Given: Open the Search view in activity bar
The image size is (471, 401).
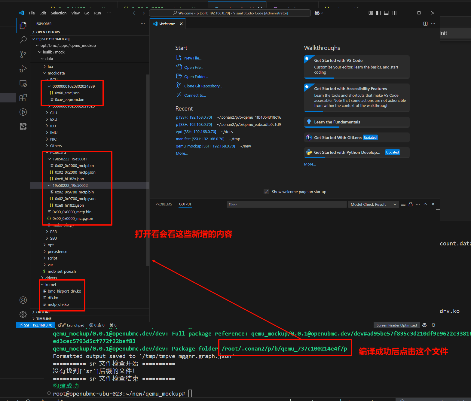Looking at the screenshot, I should click(23, 40).
